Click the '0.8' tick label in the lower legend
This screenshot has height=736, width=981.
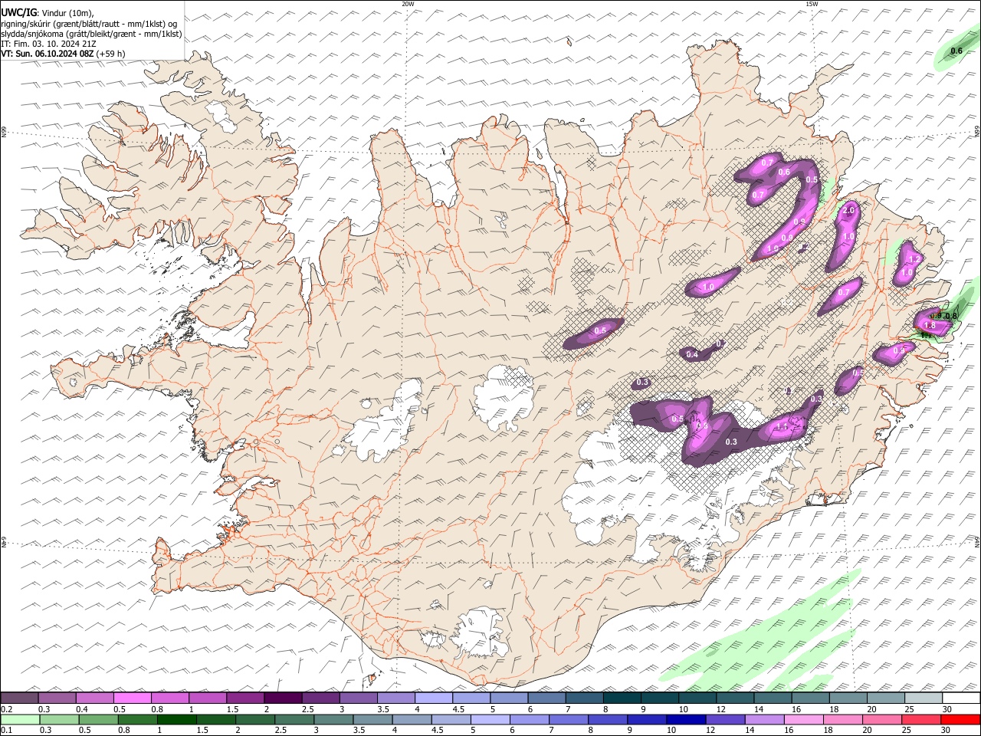123,730
